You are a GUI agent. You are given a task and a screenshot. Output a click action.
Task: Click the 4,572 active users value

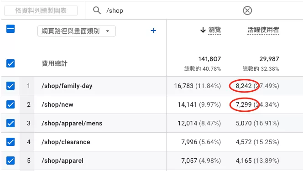tap(244, 142)
